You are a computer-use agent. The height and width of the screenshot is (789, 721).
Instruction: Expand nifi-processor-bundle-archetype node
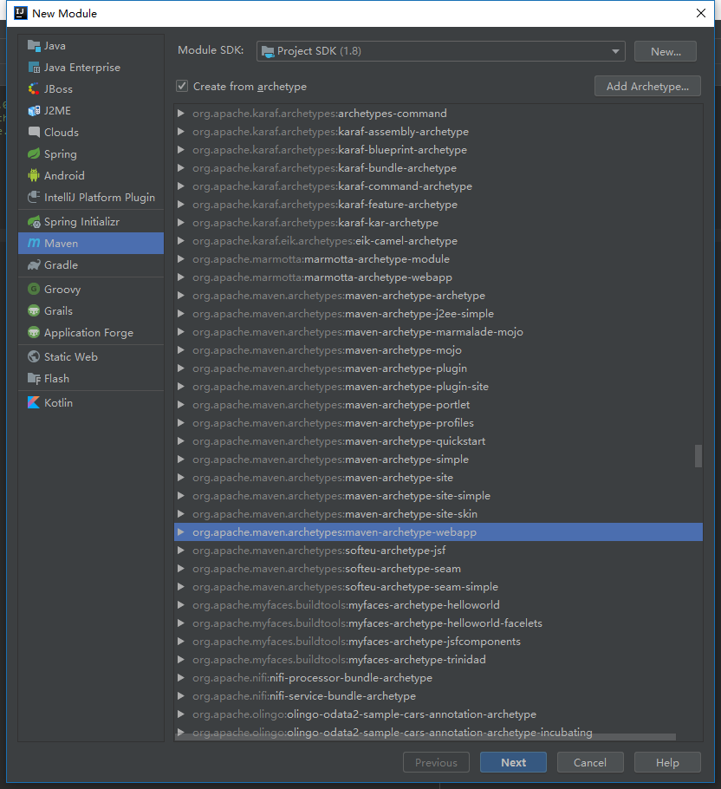click(181, 678)
